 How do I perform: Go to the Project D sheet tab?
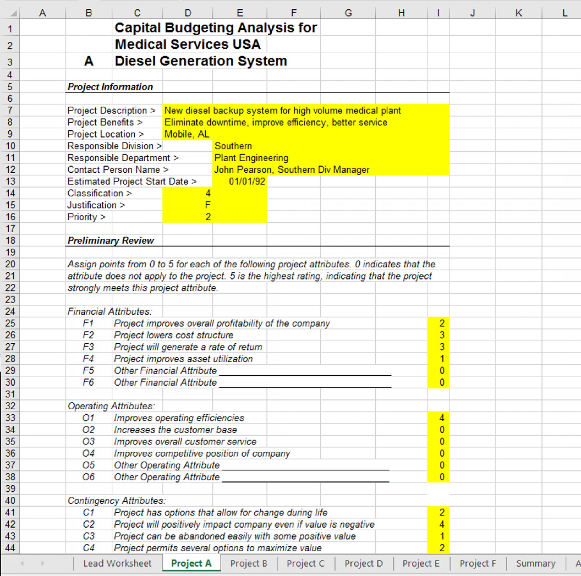coord(364,563)
